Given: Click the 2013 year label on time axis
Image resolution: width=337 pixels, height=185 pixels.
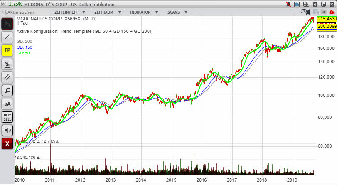Looking at the screenshot, I should pyautogui.click(x=110, y=180).
